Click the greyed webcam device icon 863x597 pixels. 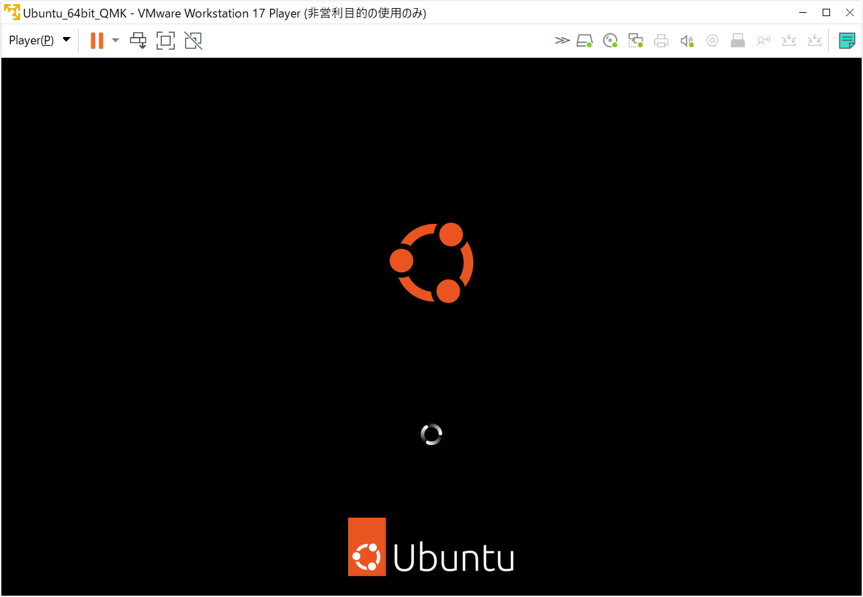pos(712,40)
